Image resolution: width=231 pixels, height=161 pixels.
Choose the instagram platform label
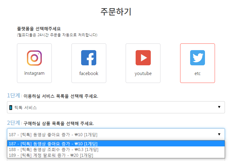(34, 73)
